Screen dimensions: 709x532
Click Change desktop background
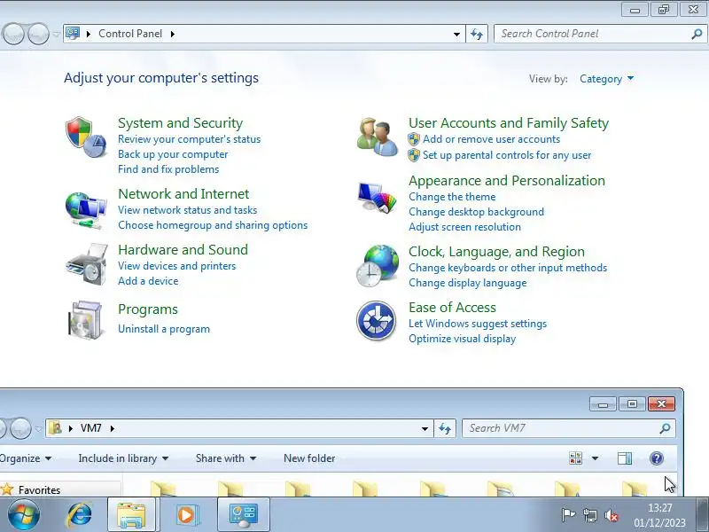[x=476, y=212]
